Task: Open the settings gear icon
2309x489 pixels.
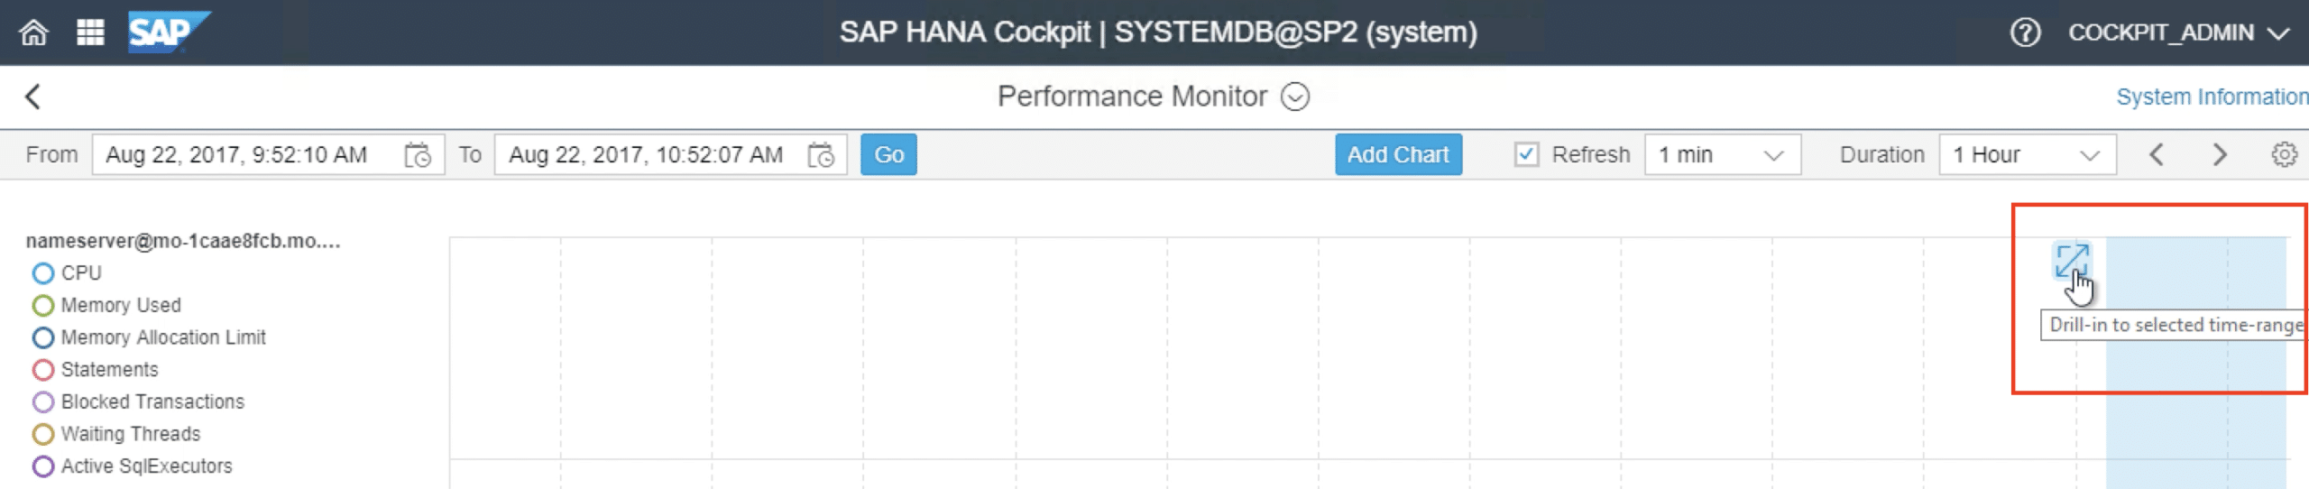Action: click(2284, 155)
